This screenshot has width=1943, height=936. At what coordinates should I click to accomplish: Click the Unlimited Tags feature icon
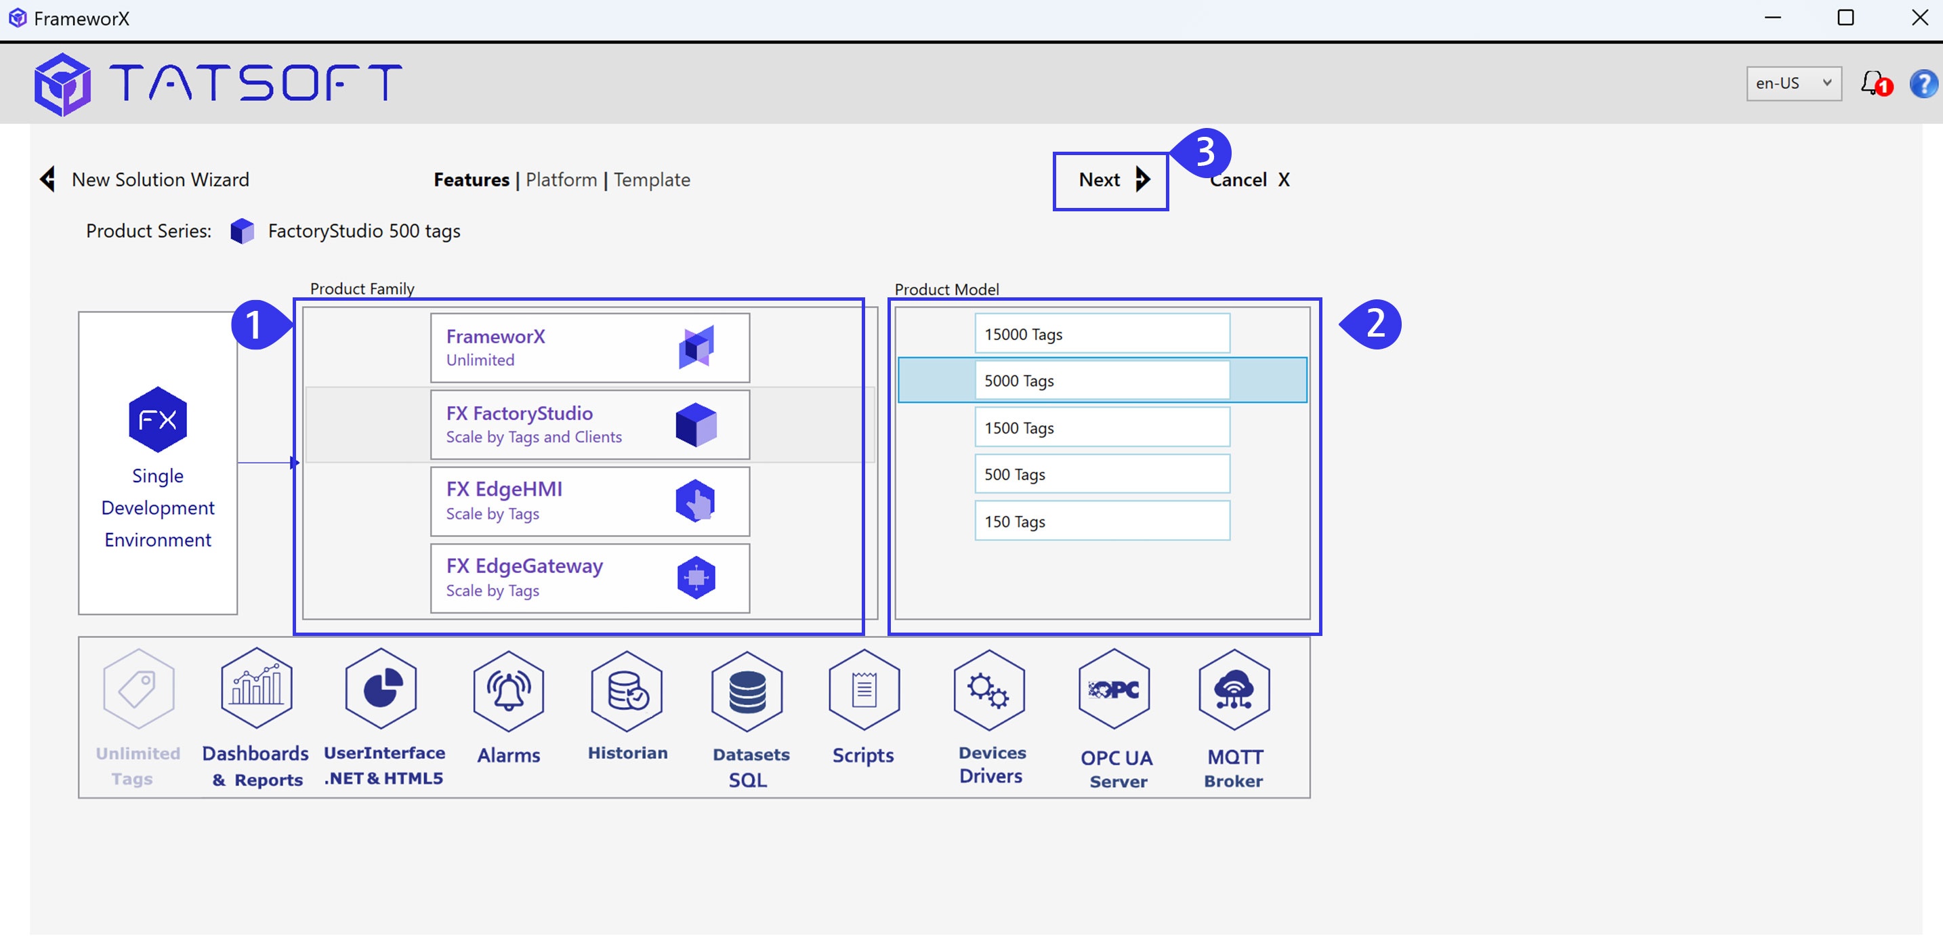[139, 689]
